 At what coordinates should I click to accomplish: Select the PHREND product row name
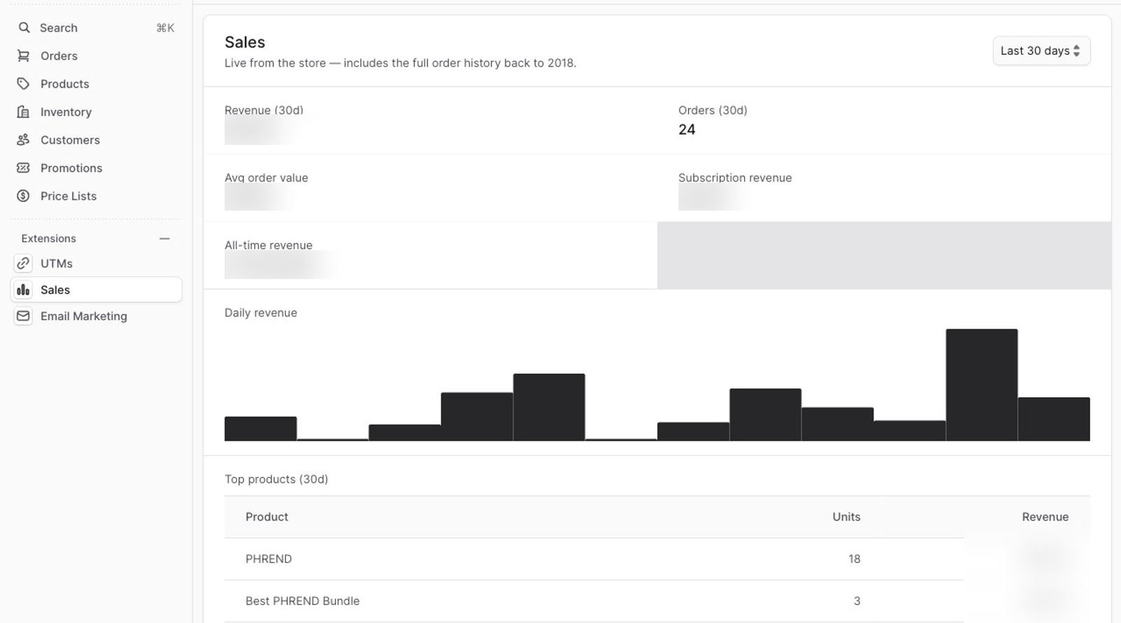click(x=268, y=559)
